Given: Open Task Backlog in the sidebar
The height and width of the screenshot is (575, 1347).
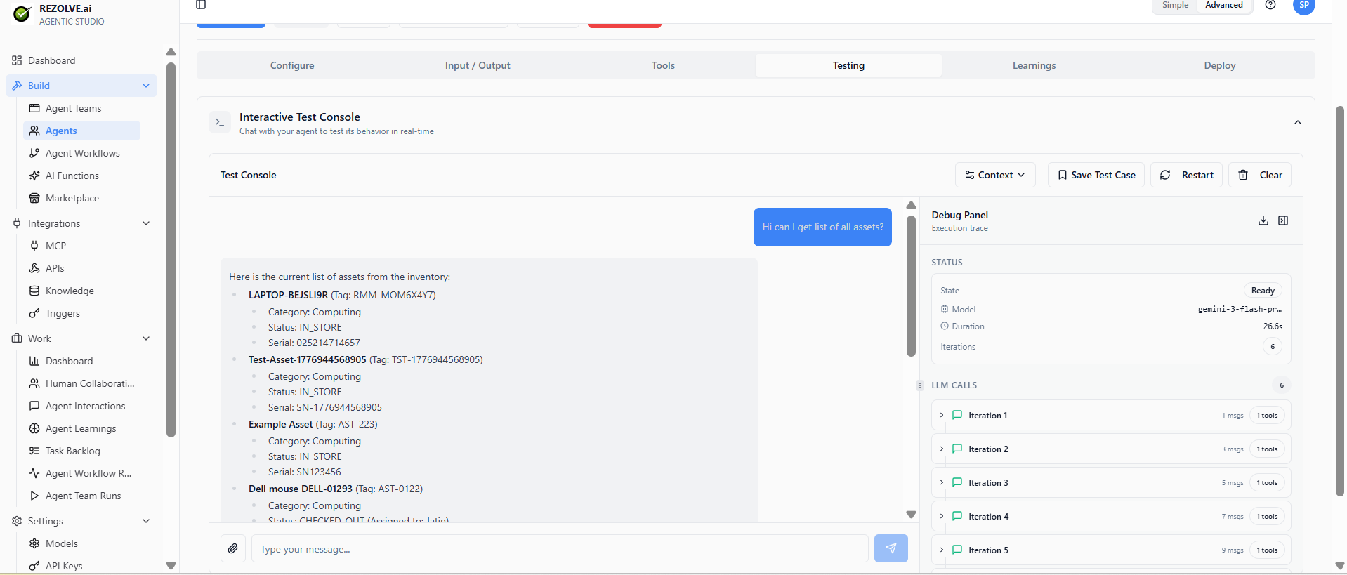Looking at the screenshot, I should point(72,451).
